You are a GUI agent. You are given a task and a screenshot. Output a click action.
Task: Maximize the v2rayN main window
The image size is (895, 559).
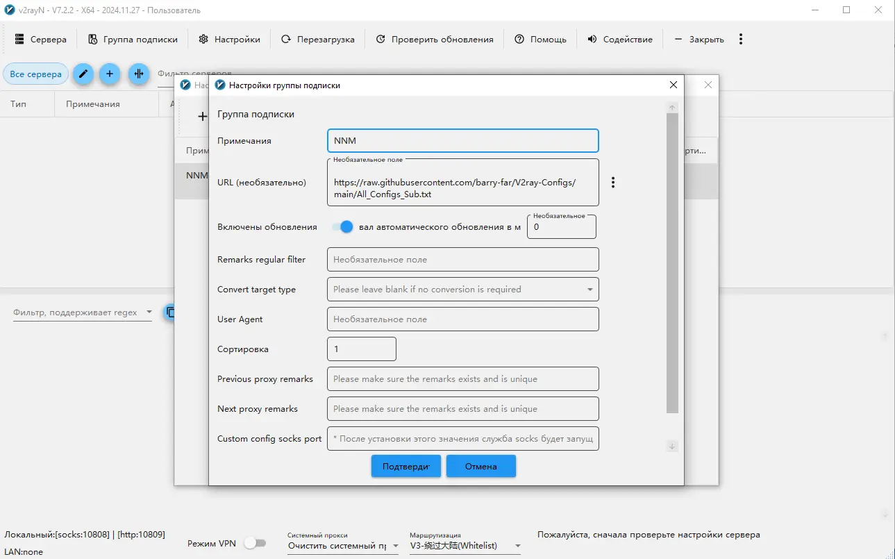(846, 10)
